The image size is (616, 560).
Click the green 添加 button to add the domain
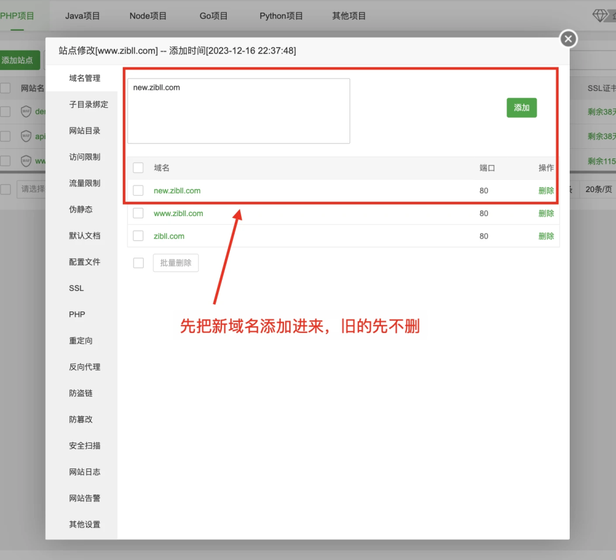tap(521, 107)
